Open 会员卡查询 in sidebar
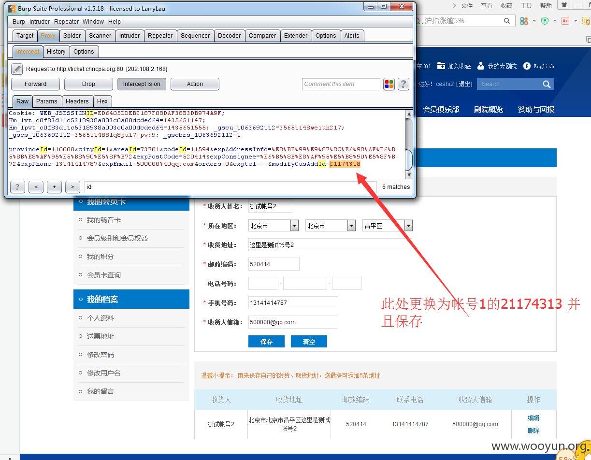Screen dimensions: 591x460 tap(104, 275)
